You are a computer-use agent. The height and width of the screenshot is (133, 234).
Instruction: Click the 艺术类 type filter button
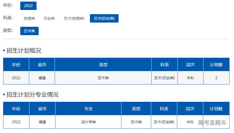[x=29, y=31]
